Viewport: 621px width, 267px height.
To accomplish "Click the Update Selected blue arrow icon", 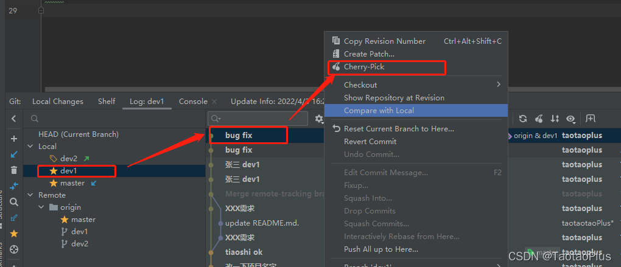I will pos(14,154).
